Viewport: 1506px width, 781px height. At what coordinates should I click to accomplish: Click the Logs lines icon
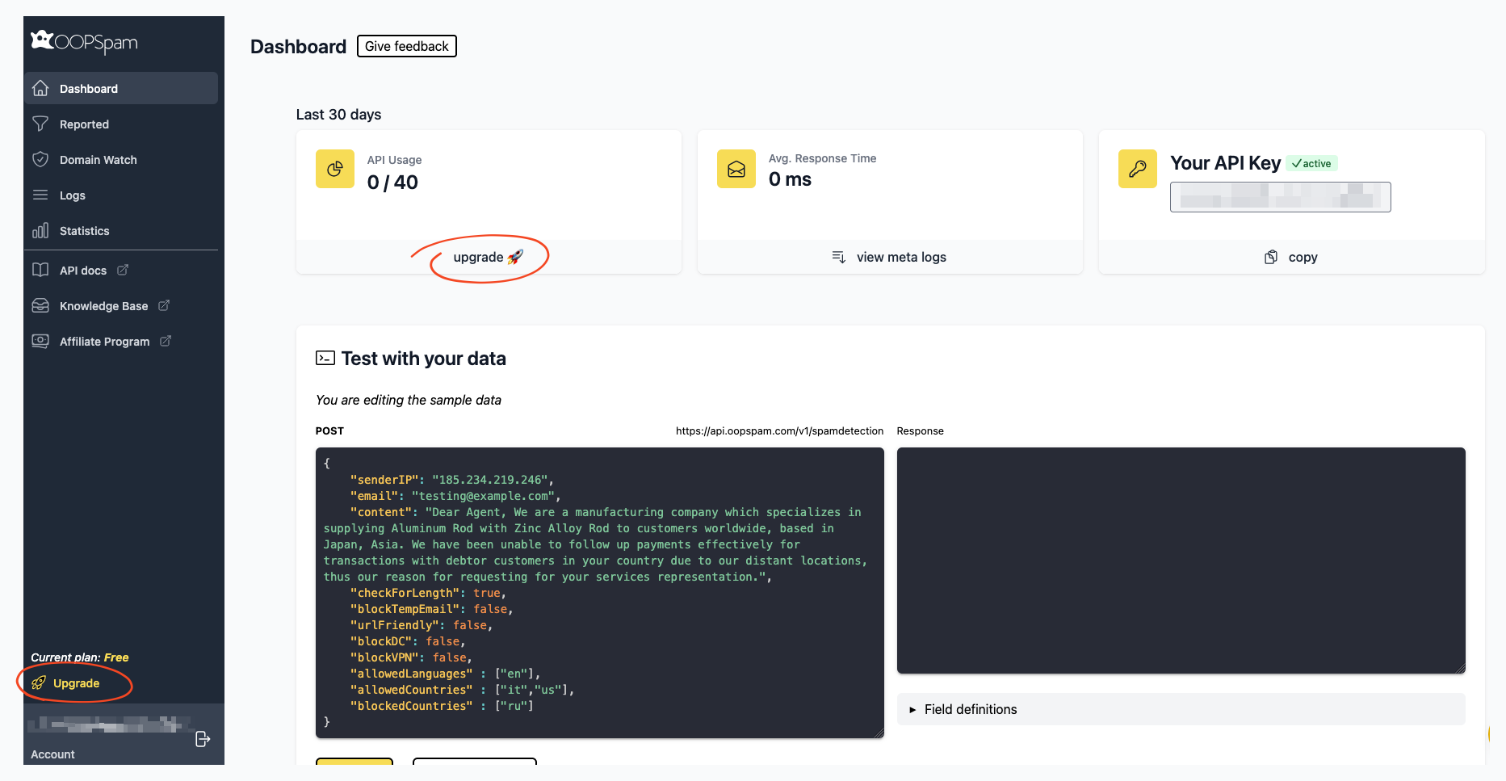tap(40, 195)
